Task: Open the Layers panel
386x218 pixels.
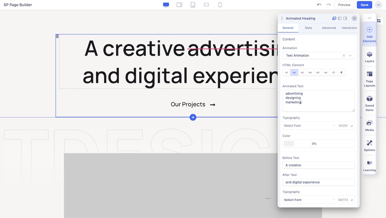Action: coord(369,56)
